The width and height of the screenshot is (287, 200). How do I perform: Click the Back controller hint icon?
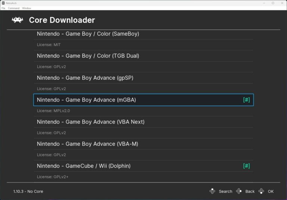point(239,191)
